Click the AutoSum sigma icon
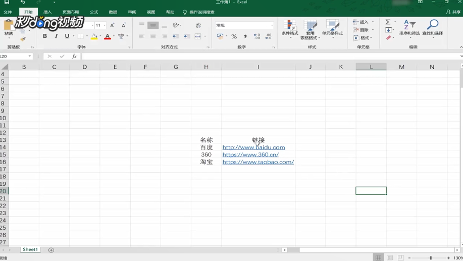The image size is (463, 261). point(388,22)
